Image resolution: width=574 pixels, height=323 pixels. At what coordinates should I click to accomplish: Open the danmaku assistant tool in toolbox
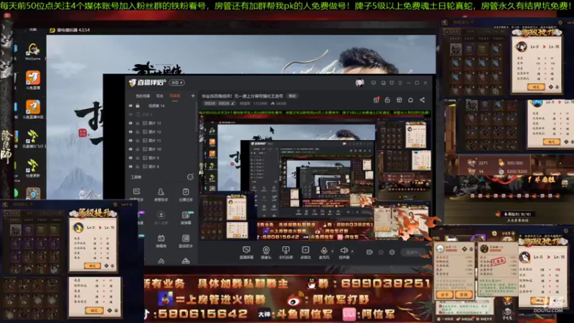[x=136, y=195]
